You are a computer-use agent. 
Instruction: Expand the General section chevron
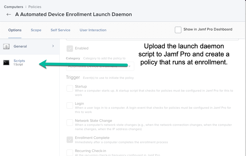pos(53,46)
